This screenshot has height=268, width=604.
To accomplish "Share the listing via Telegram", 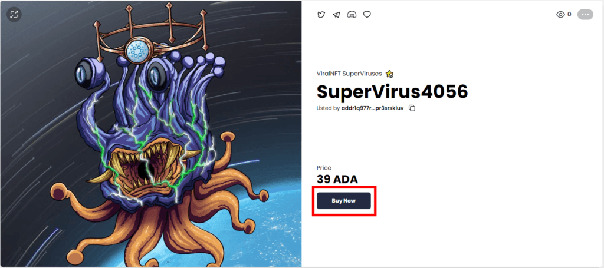I will click(x=336, y=15).
